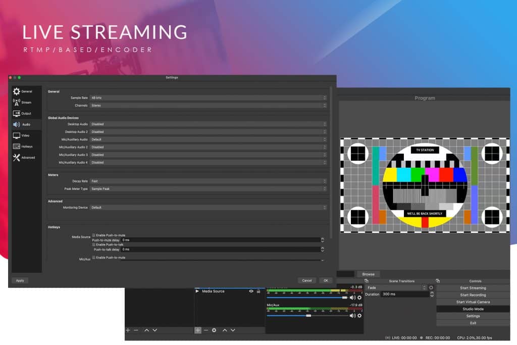Enable Push-to-talk for Media Source
The image size is (517, 345).
(94, 245)
